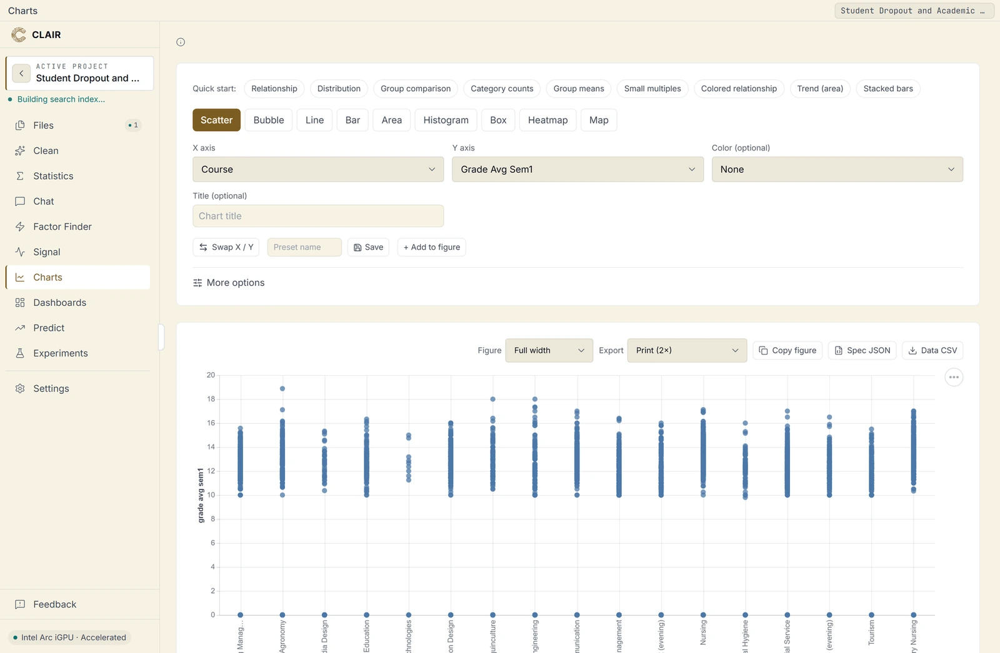Apply the Distribution quick start
The image size is (1000, 653).
click(x=339, y=89)
